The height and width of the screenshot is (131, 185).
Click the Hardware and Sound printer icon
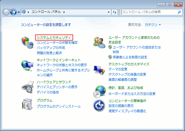[x=28, y=86]
